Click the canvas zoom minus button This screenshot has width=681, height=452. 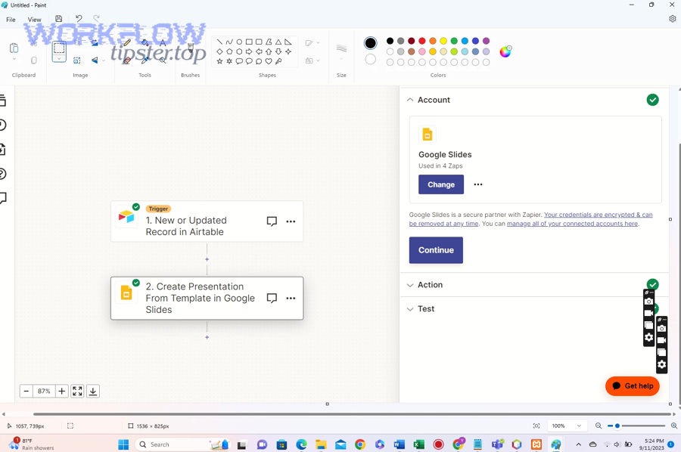[x=26, y=391]
